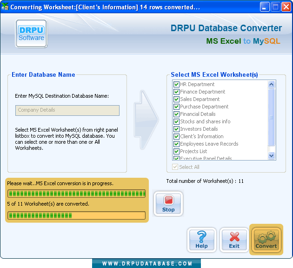Click the 'DRPU Database Converter' heading
This screenshot has width=293, height=268.
(226, 28)
